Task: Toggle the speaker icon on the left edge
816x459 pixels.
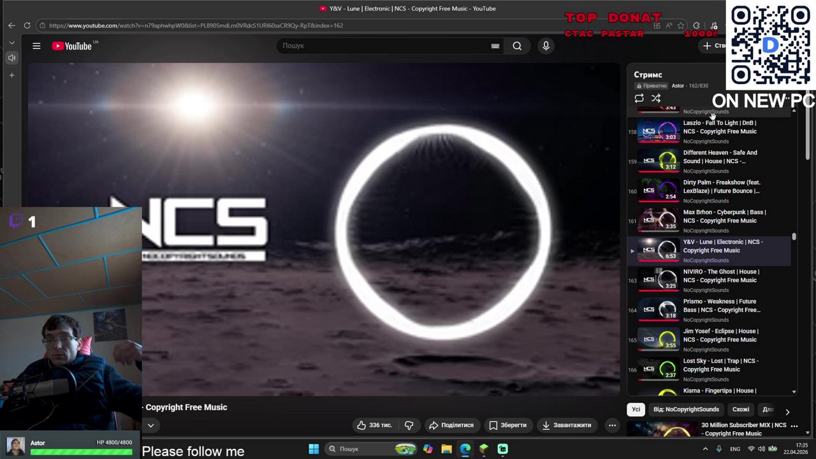Action: point(11,57)
